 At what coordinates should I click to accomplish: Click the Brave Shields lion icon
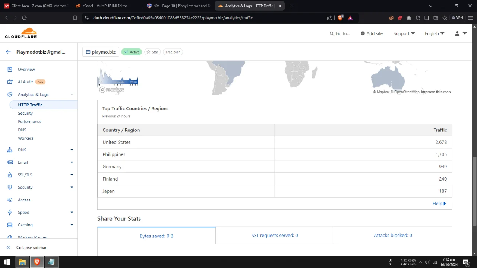click(x=340, y=18)
